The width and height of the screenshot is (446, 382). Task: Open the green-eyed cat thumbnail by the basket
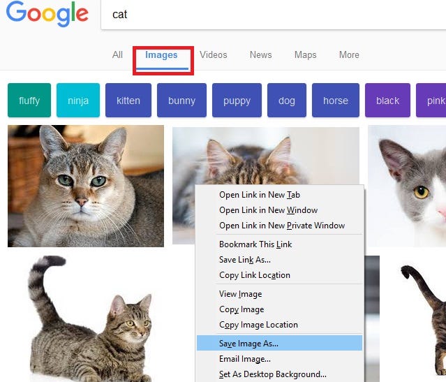(86, 186)
